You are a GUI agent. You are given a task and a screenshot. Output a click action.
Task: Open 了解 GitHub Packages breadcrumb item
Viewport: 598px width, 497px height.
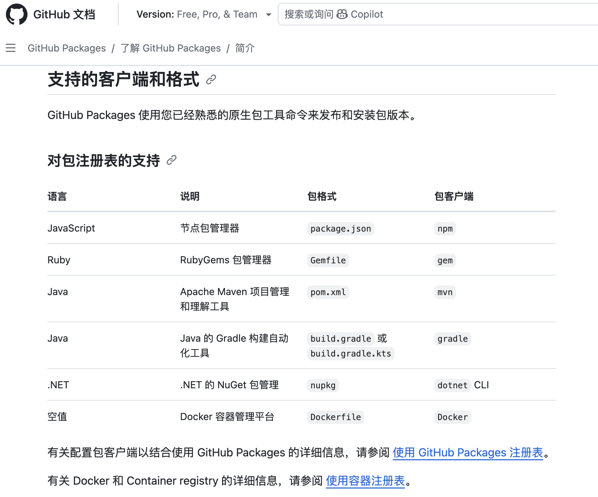click(171, 48)
